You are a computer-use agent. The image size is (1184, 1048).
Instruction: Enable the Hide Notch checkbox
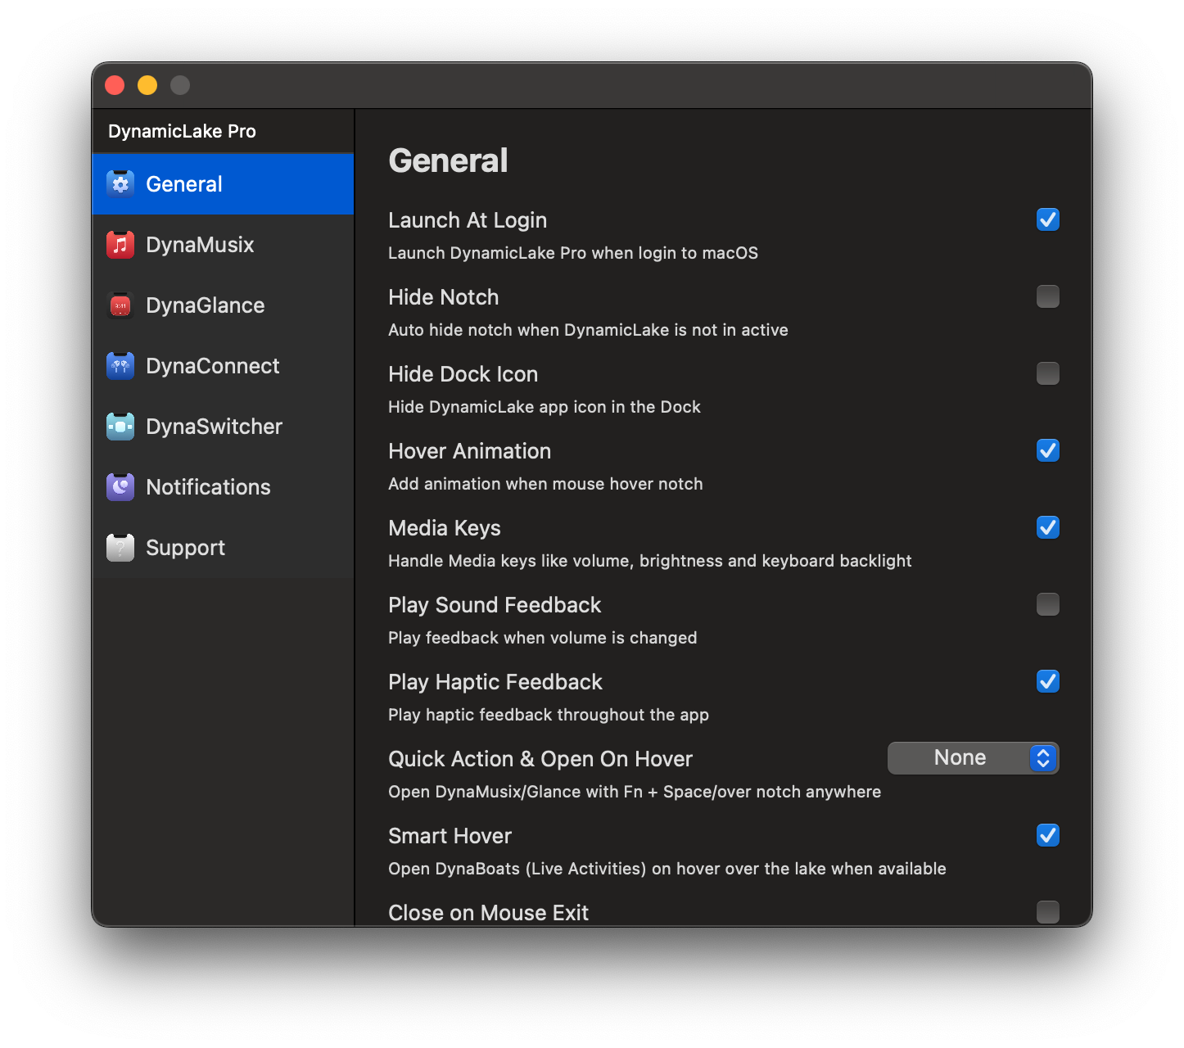click(x=1047, y=296)
